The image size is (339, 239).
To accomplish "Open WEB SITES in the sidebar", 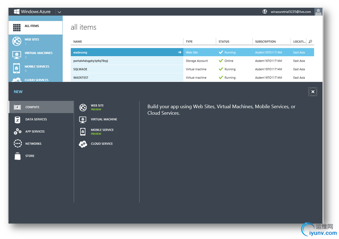I will [35, 41].
